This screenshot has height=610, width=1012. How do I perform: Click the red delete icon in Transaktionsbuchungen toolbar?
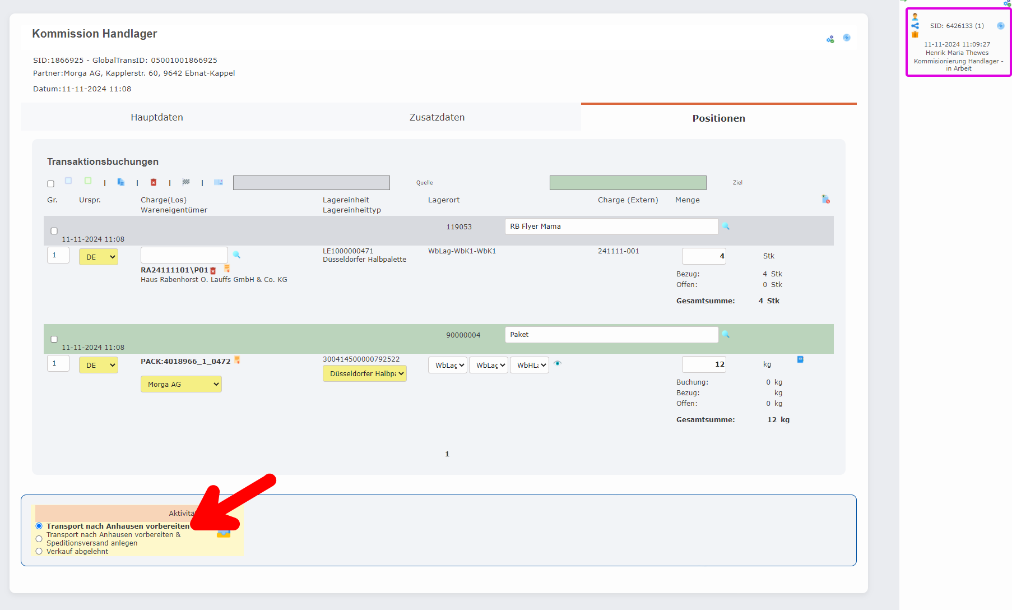coord(154,182)
